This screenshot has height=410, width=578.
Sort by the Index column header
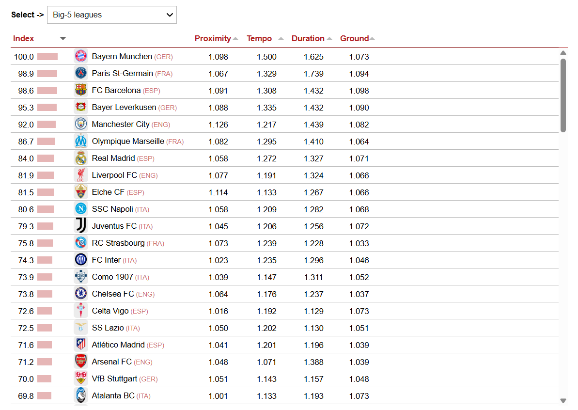point(23,38)
